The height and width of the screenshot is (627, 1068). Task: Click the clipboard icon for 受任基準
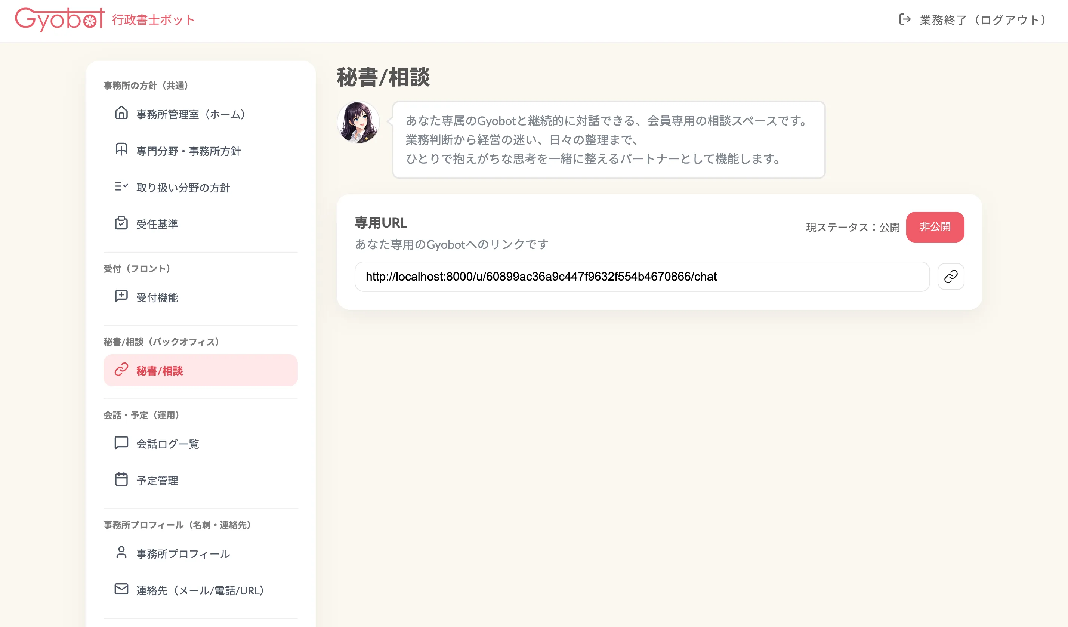[x=121, y=223]
